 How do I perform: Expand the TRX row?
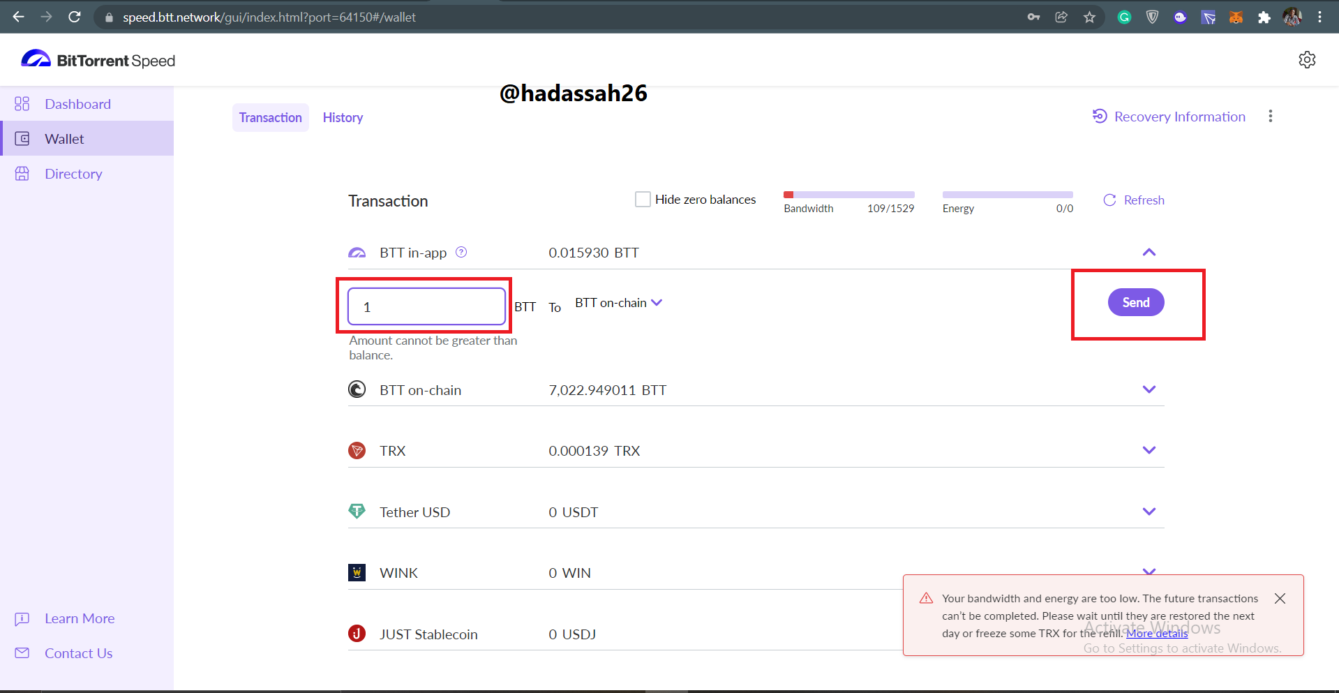[1149, 450]
